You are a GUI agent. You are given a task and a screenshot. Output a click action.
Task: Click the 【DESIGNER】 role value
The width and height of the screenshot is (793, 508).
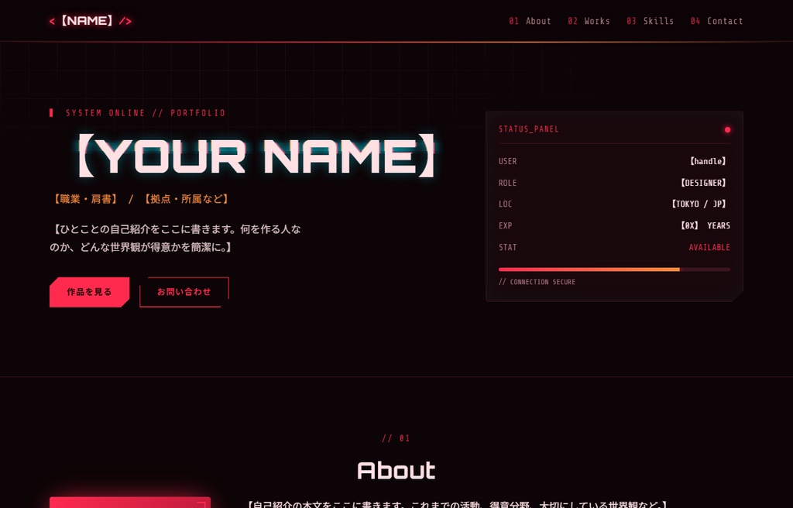point(704,184)
